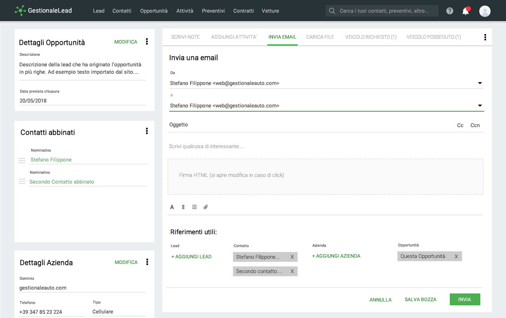Viewport: 506px width, 318px height.
Task: Open the Vetture menu
Action: click(270, 11)
